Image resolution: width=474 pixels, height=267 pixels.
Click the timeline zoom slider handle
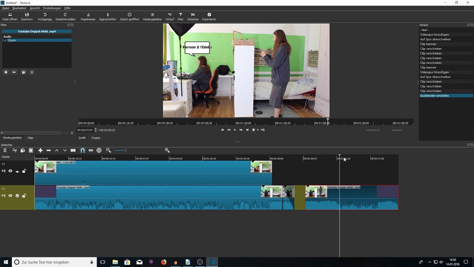pyautogui.click(x=125, y=150)
